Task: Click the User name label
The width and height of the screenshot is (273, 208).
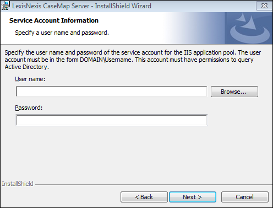Action: pos(30,79)
